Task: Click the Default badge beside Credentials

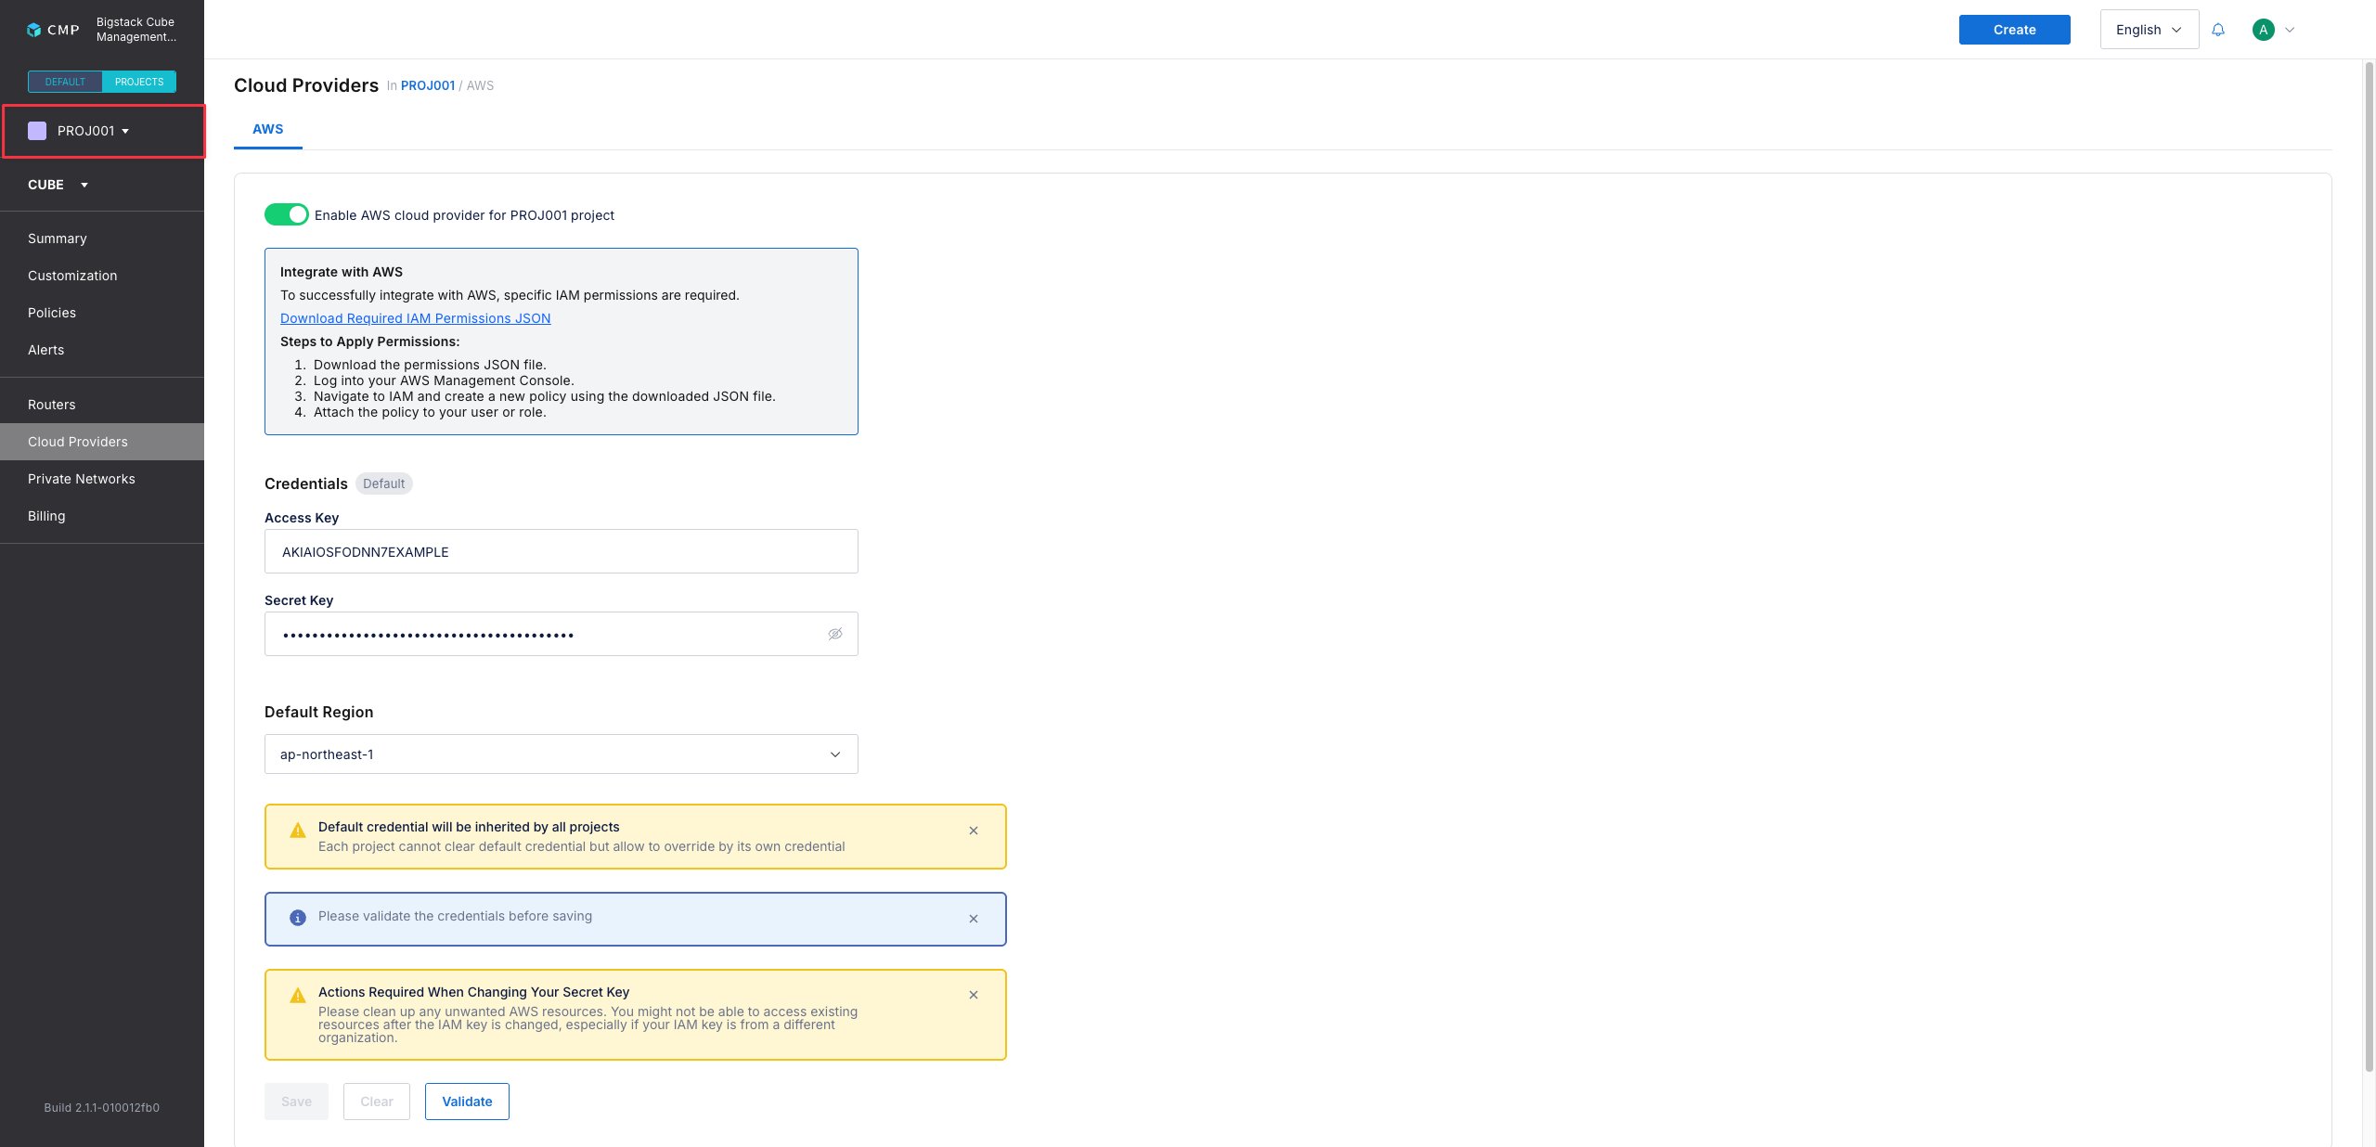Action: click(384, 483)
